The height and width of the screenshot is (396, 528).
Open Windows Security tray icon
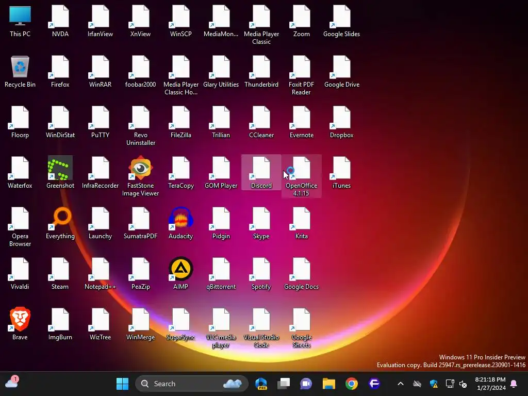(x=434, y=384)
